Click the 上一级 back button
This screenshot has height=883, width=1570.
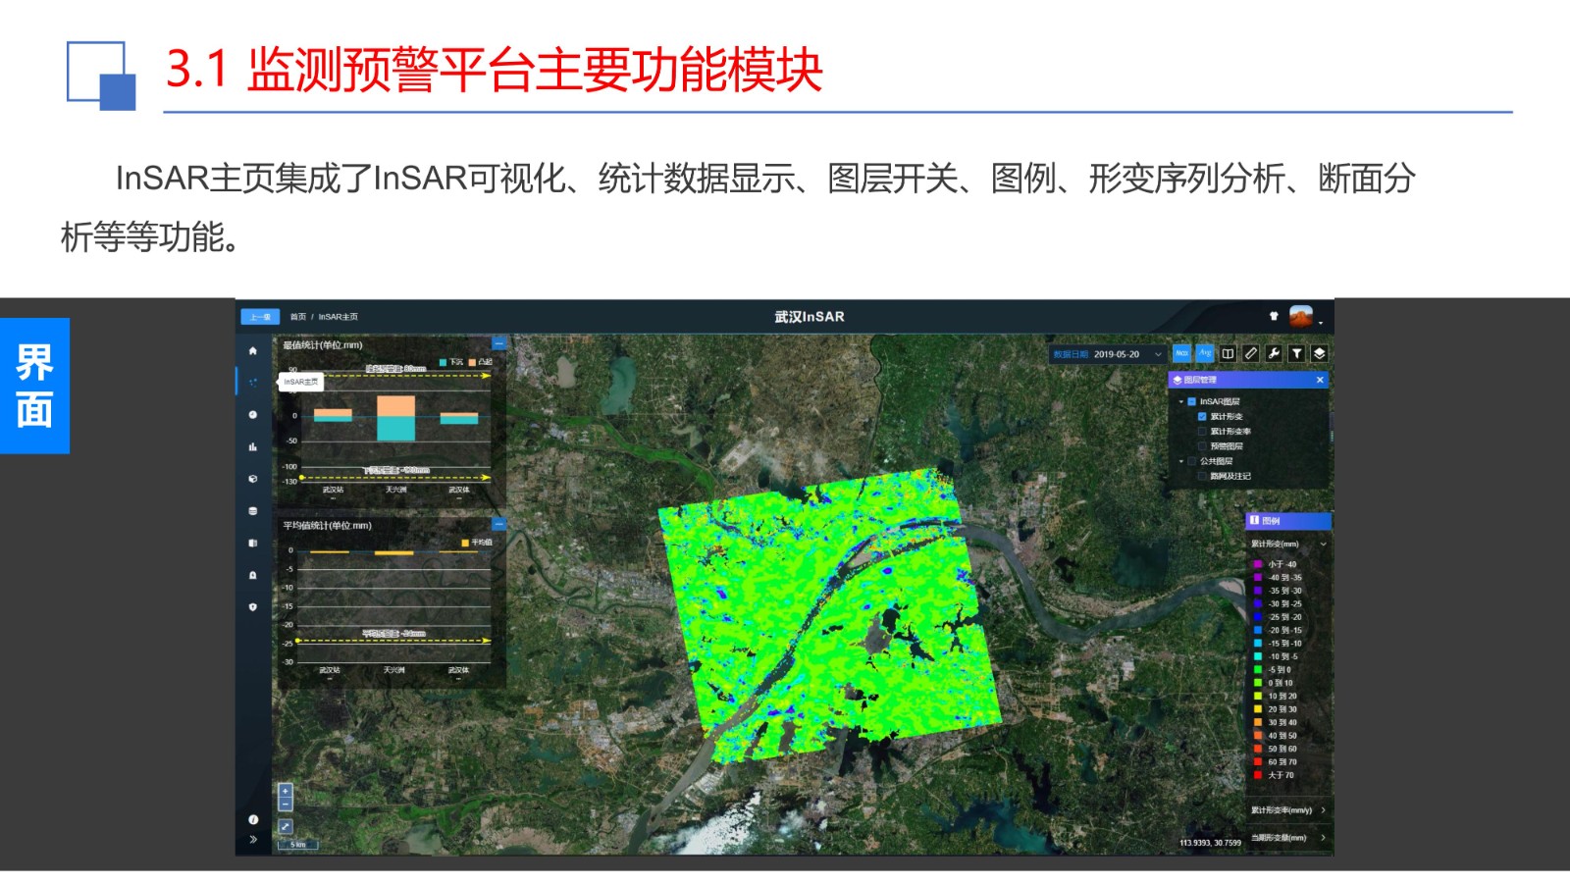[260, 317]
